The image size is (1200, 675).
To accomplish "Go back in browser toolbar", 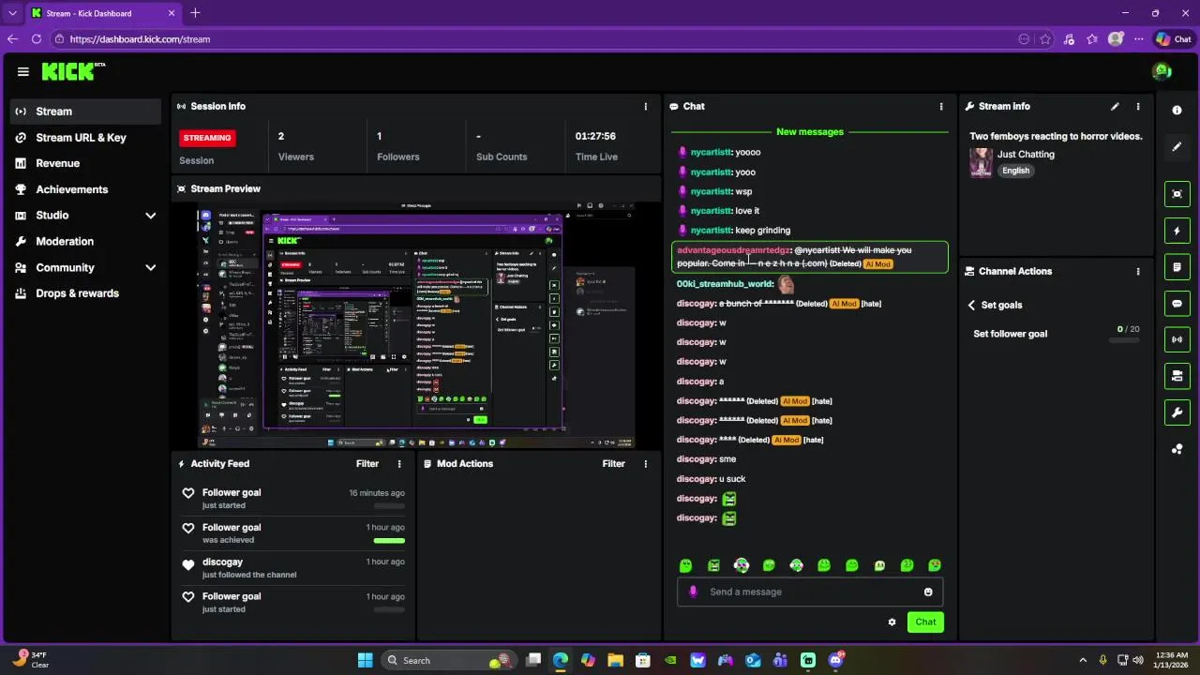I will click(12, 39).
